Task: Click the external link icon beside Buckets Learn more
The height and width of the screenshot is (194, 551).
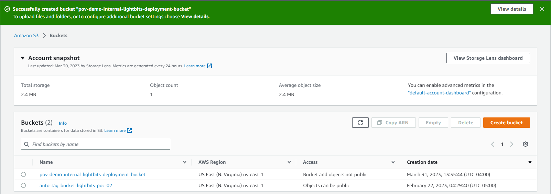Action: coord(129,130)
